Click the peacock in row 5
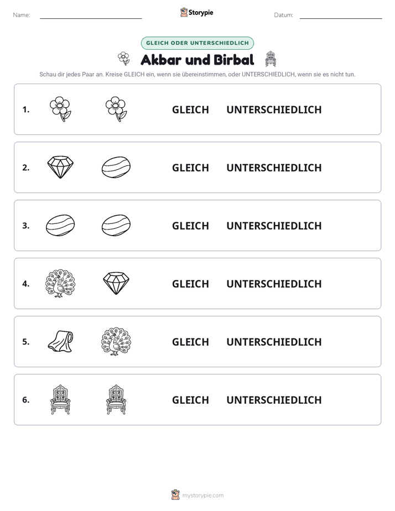 (x=116, y=342)
